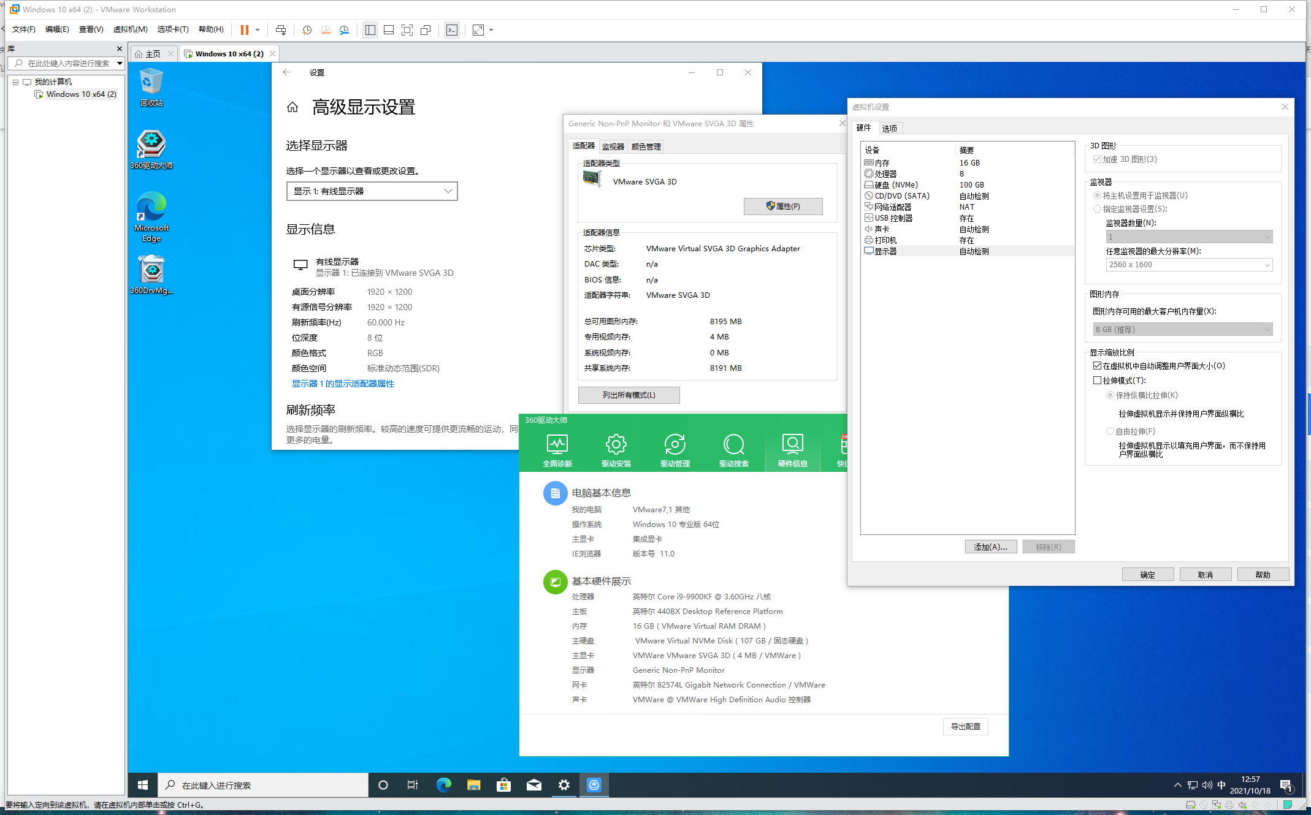The height and width of the screenshot is (815, 1311).
Task: Open the console view icon
Action: tap(452, 29)
